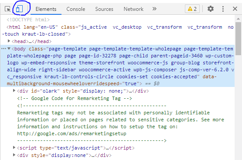Open the Network tab
Image resolution: width=242 pixels, height=160 pixels.
point(133,9)
